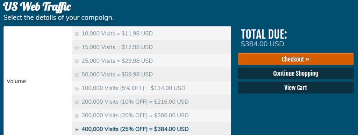This screenshot has height=135, width=358.
Task: Click the selected 400,000 Visits radio button
Action: tap(77, 129)
